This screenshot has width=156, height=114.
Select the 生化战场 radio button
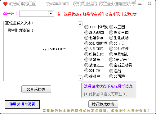click(x=111, y=38)
